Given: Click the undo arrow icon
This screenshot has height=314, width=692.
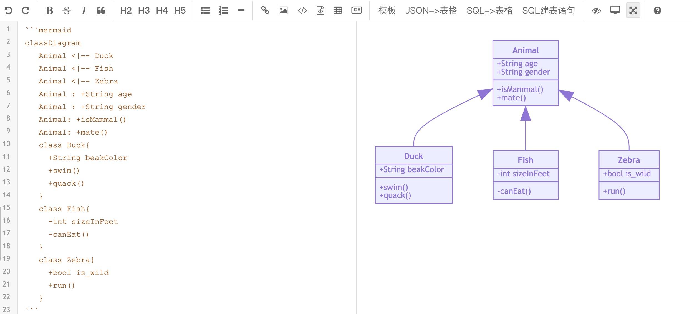Looking at the screenshot, I should tap(9, 11).
